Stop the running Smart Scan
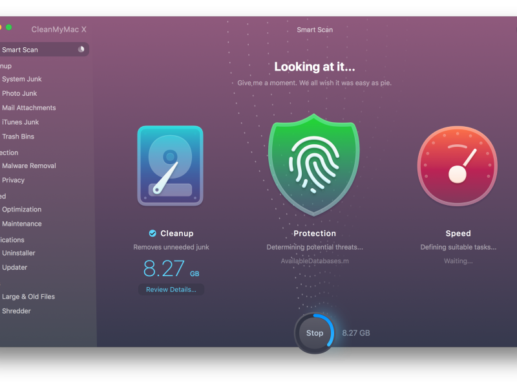The image size is (517, 388). click(315, 333)
